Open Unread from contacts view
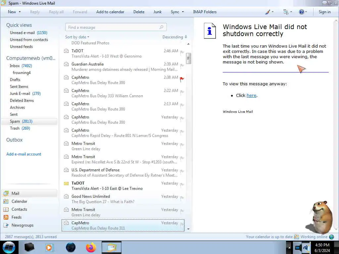The image size is (339, 254). click(29, 40)
